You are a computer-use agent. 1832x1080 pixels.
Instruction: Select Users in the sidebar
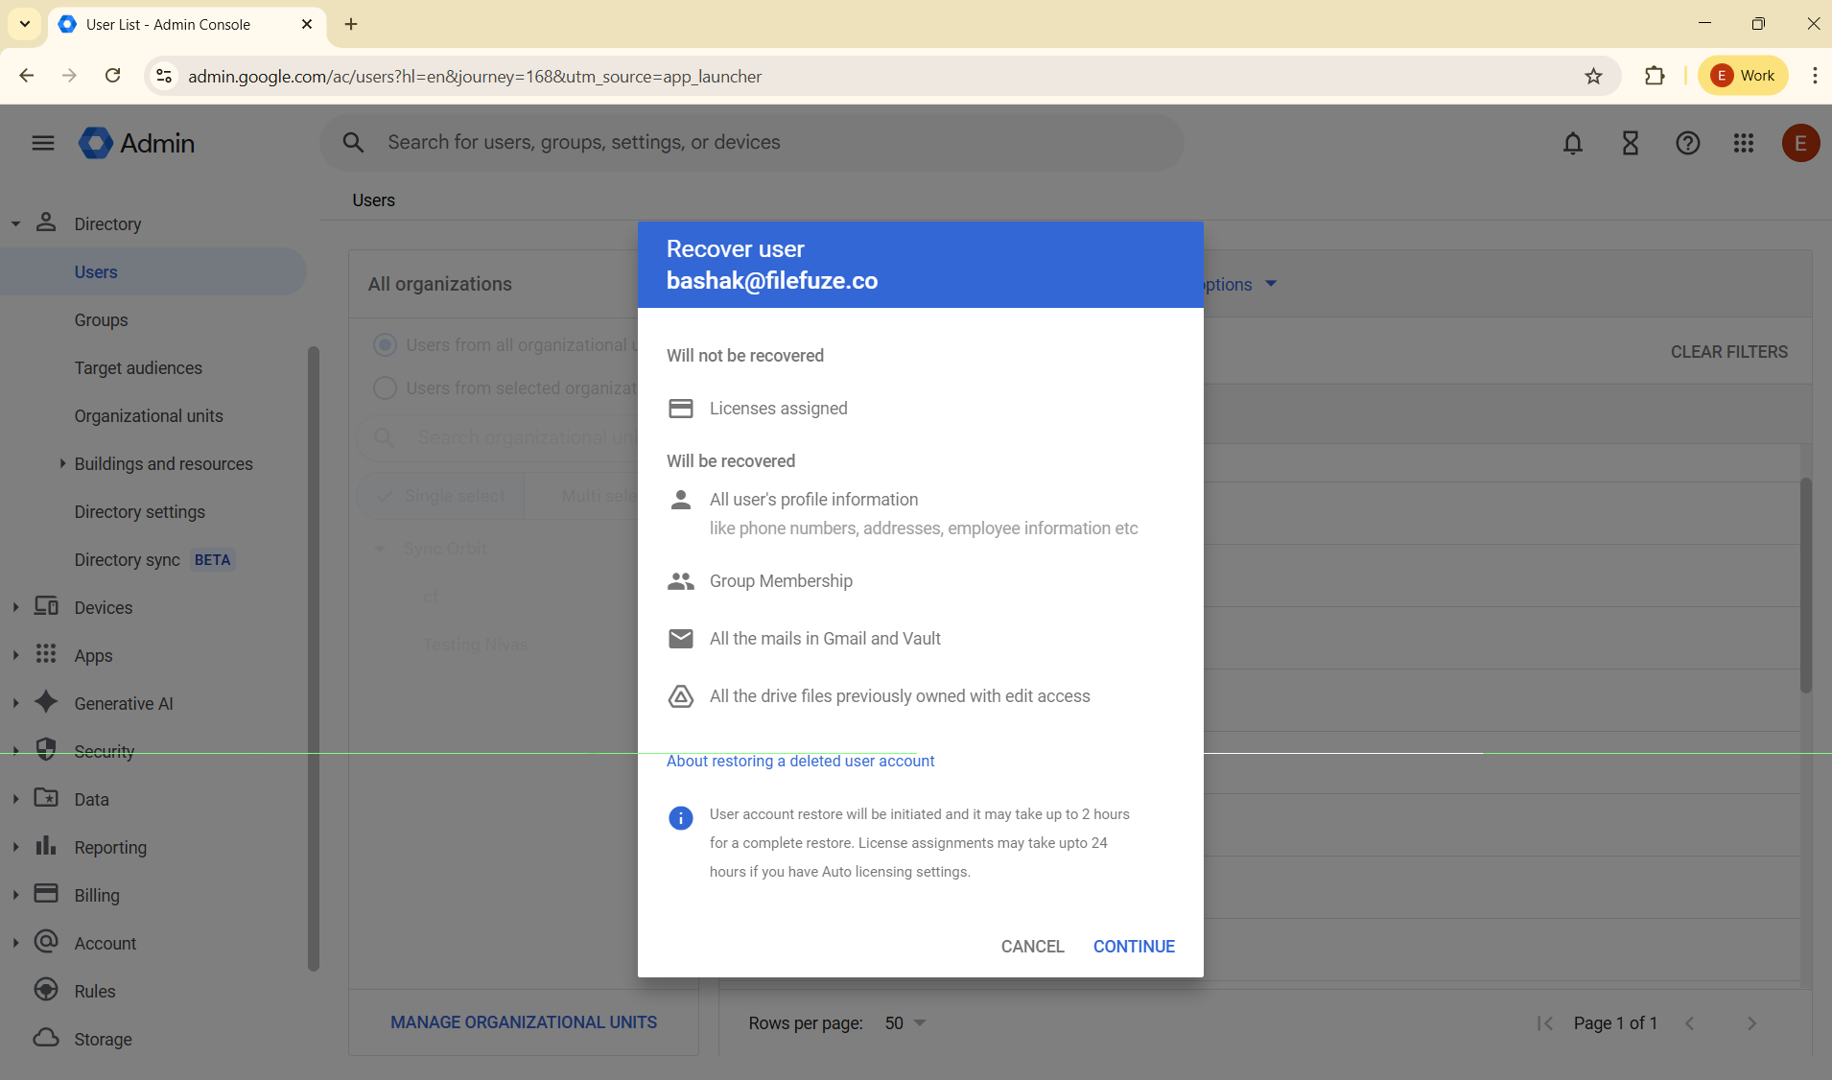(x=153, y=272)
